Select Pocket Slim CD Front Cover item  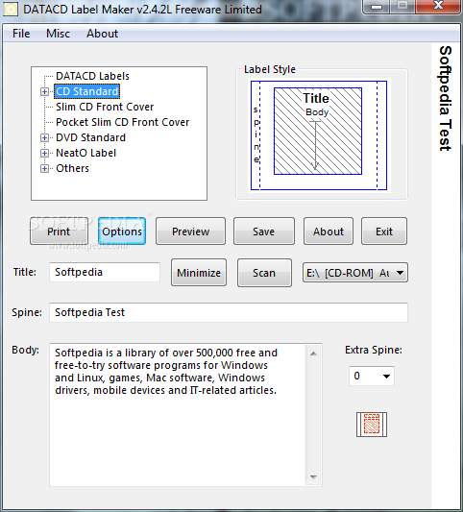pyautogui.click(x=122, y=122)
